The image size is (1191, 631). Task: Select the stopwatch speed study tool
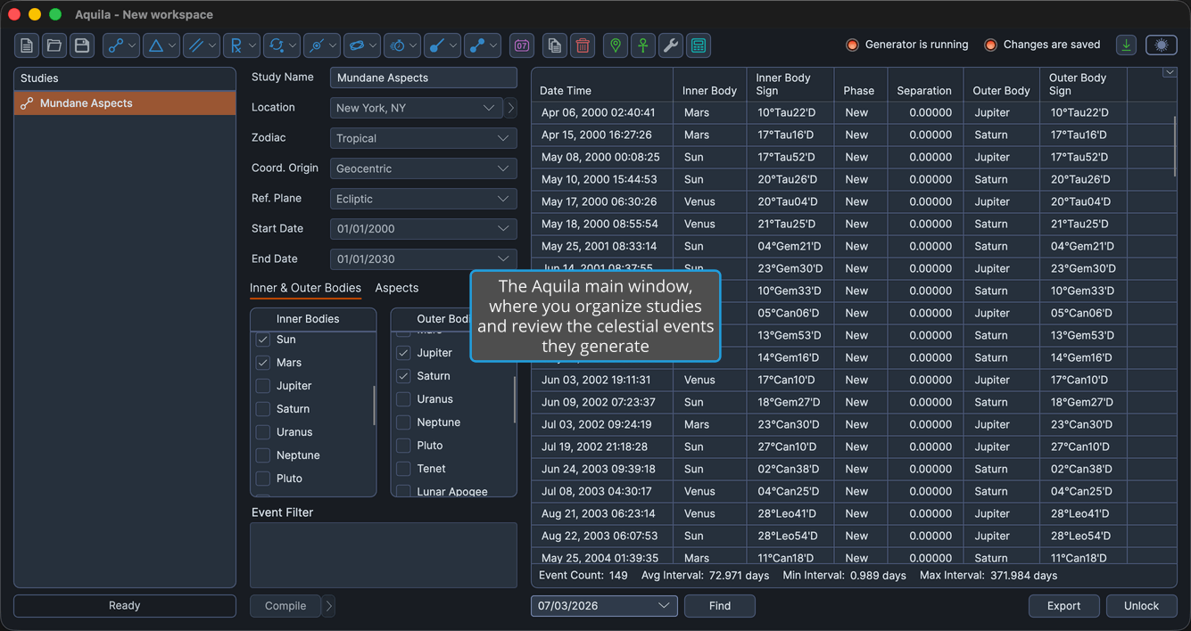(x=402, y=45)
